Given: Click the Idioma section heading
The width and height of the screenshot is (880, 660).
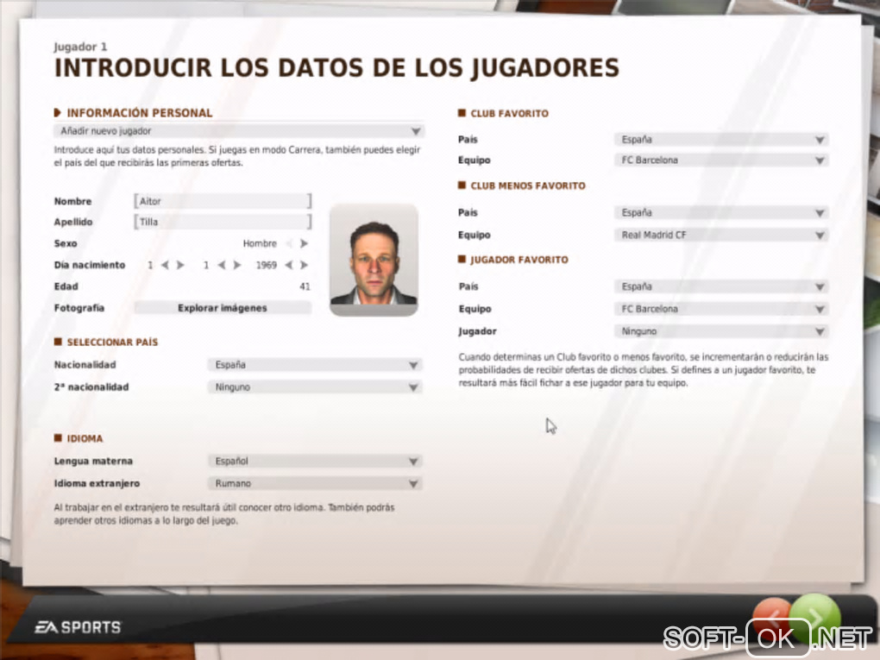Looking at the screenshot, I should tap(85, 439).
